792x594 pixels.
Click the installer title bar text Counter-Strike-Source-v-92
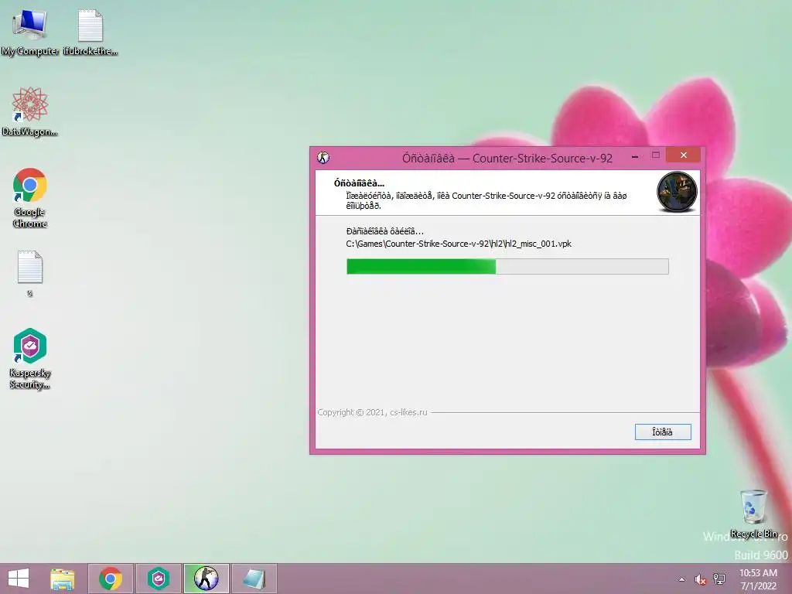click(x=542, y=158)
